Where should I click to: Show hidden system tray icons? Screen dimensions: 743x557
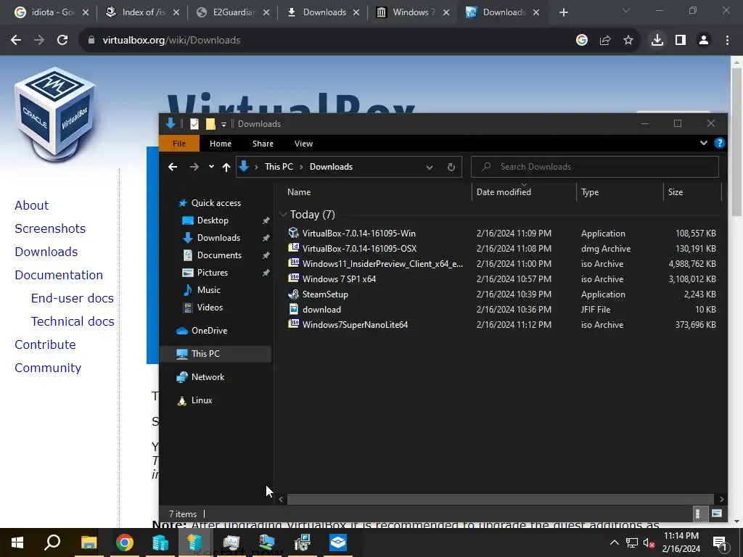[x=614, y=542]
